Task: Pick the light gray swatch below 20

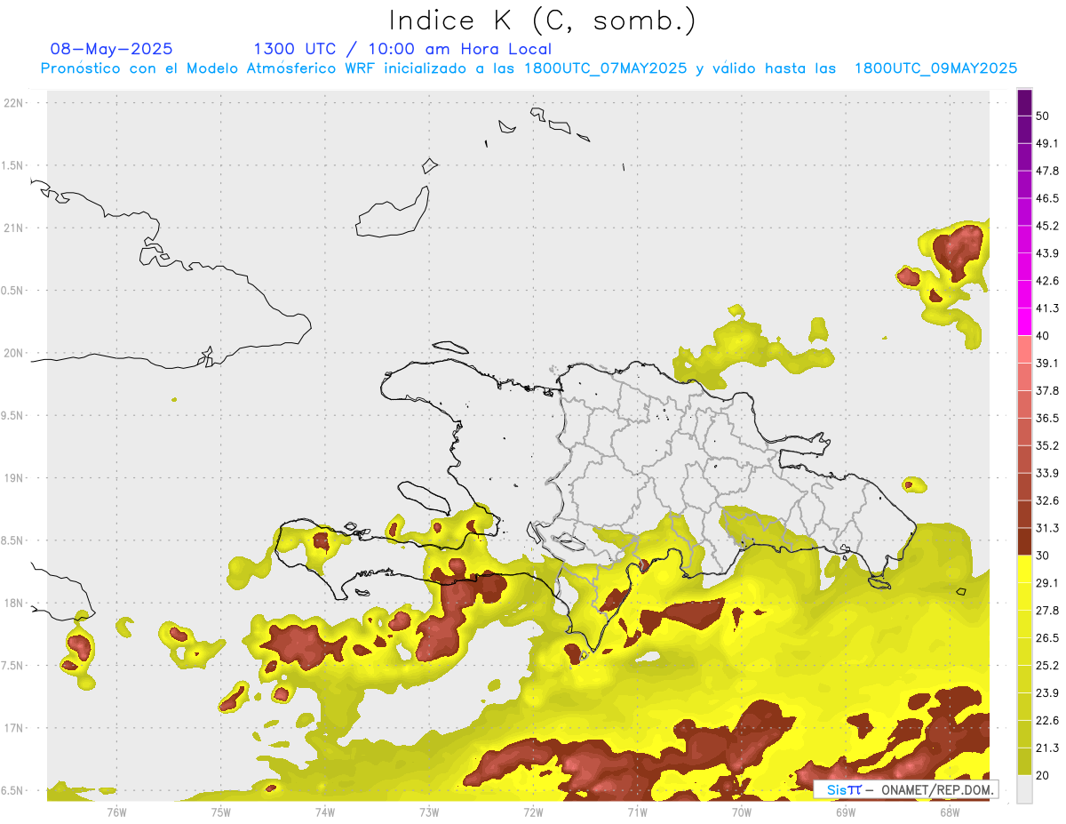Action: (x=1024, y=789)
